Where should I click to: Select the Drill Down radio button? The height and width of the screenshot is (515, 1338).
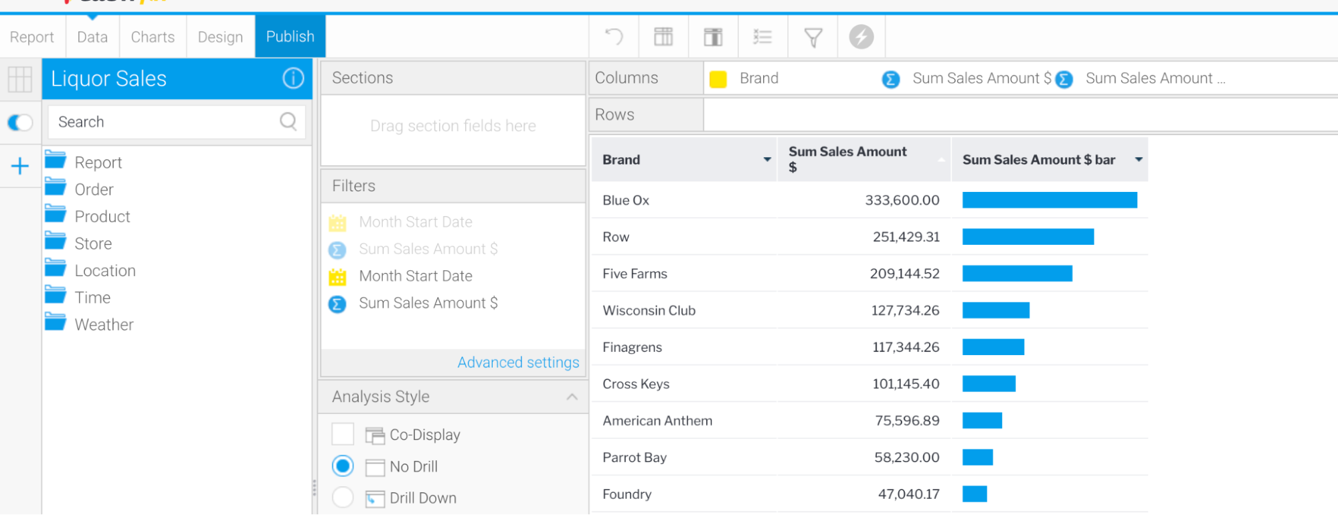343,497
